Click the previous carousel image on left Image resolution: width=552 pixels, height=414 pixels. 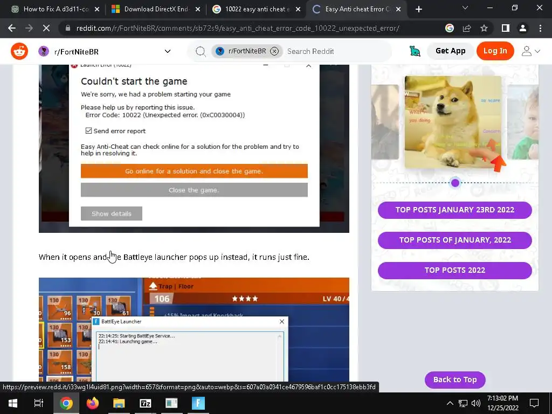pos(385,122)
